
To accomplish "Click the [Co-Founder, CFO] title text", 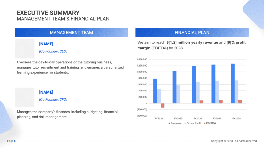I will (x=53, y=99).
